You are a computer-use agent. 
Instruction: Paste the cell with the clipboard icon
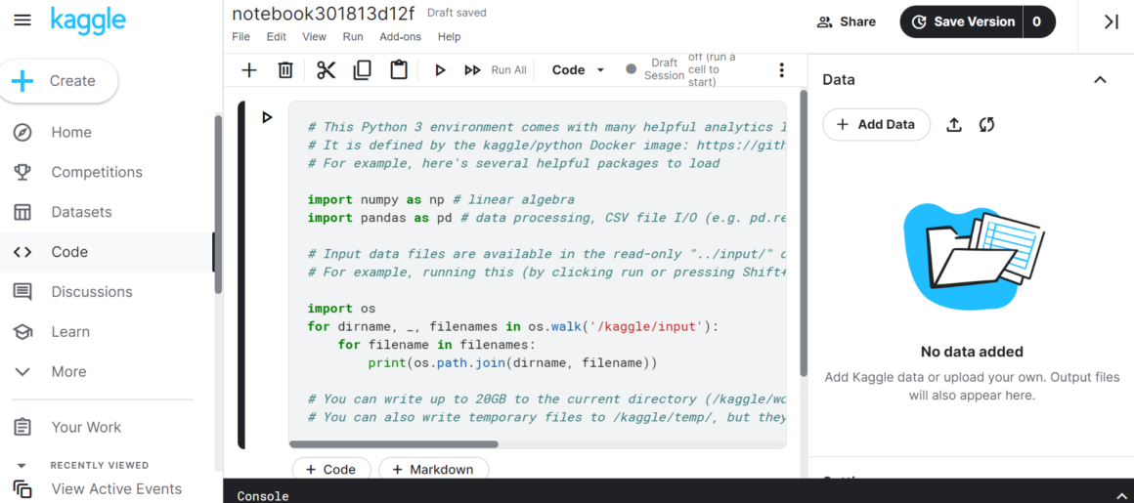pyautogui.click(x=398, y=70)
